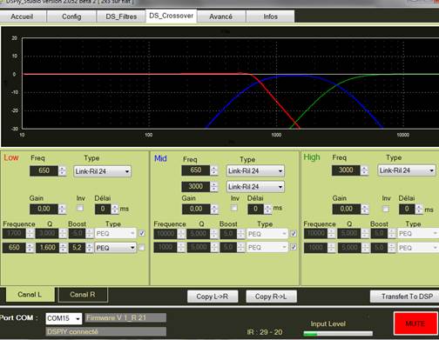The width and height of the screenshot is (439, 340).
Task: Click the Low Délai field
Action: click(x=103, y=209)
